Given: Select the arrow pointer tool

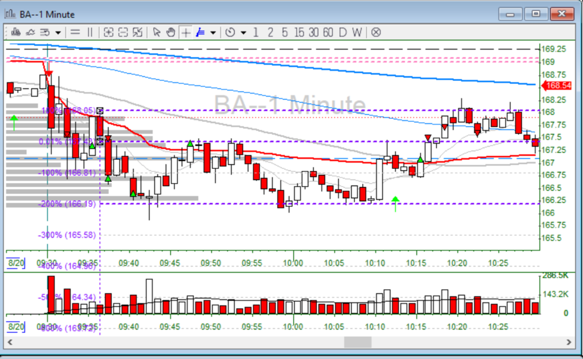Looking at the screenshot, I should [x=157, y=33].
